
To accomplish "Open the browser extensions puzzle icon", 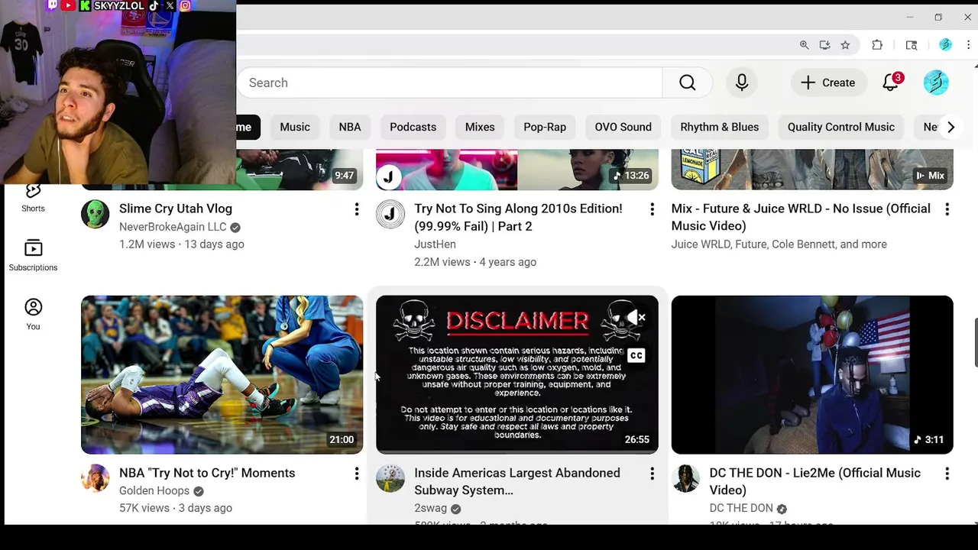I will tap(877, 45).
